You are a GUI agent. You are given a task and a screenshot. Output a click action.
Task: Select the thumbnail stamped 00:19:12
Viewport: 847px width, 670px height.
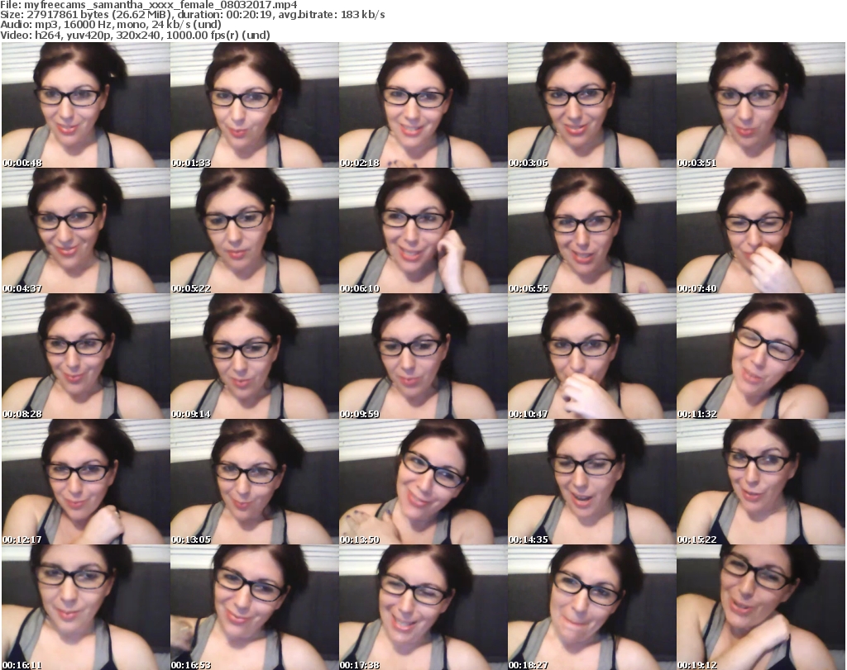tap(761, 607)
